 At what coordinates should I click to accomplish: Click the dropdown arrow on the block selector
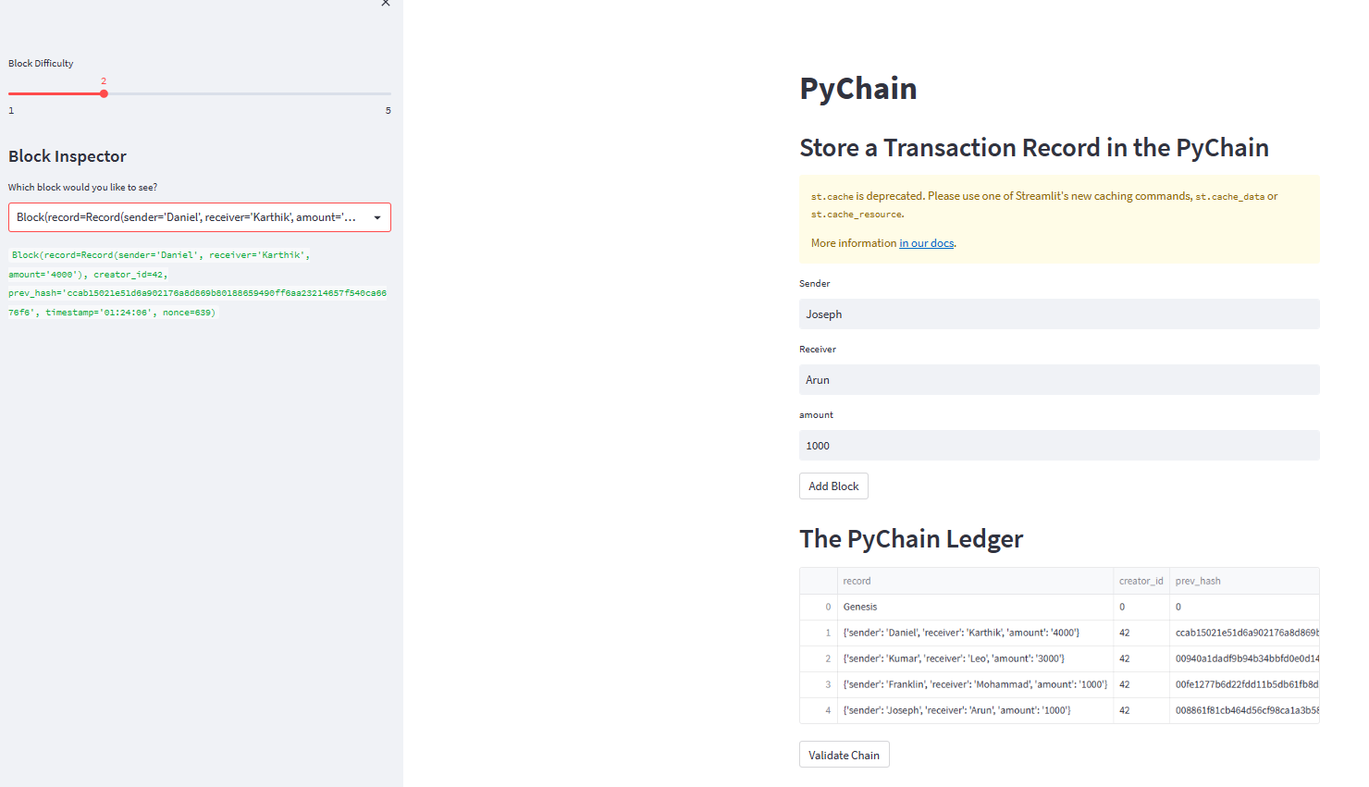377,216
